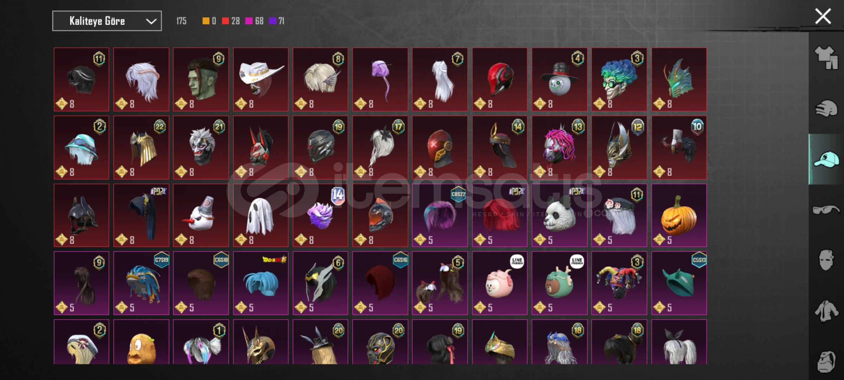
Task: Filter by purple quality swatch showing 71
Action: click(276, 21)
